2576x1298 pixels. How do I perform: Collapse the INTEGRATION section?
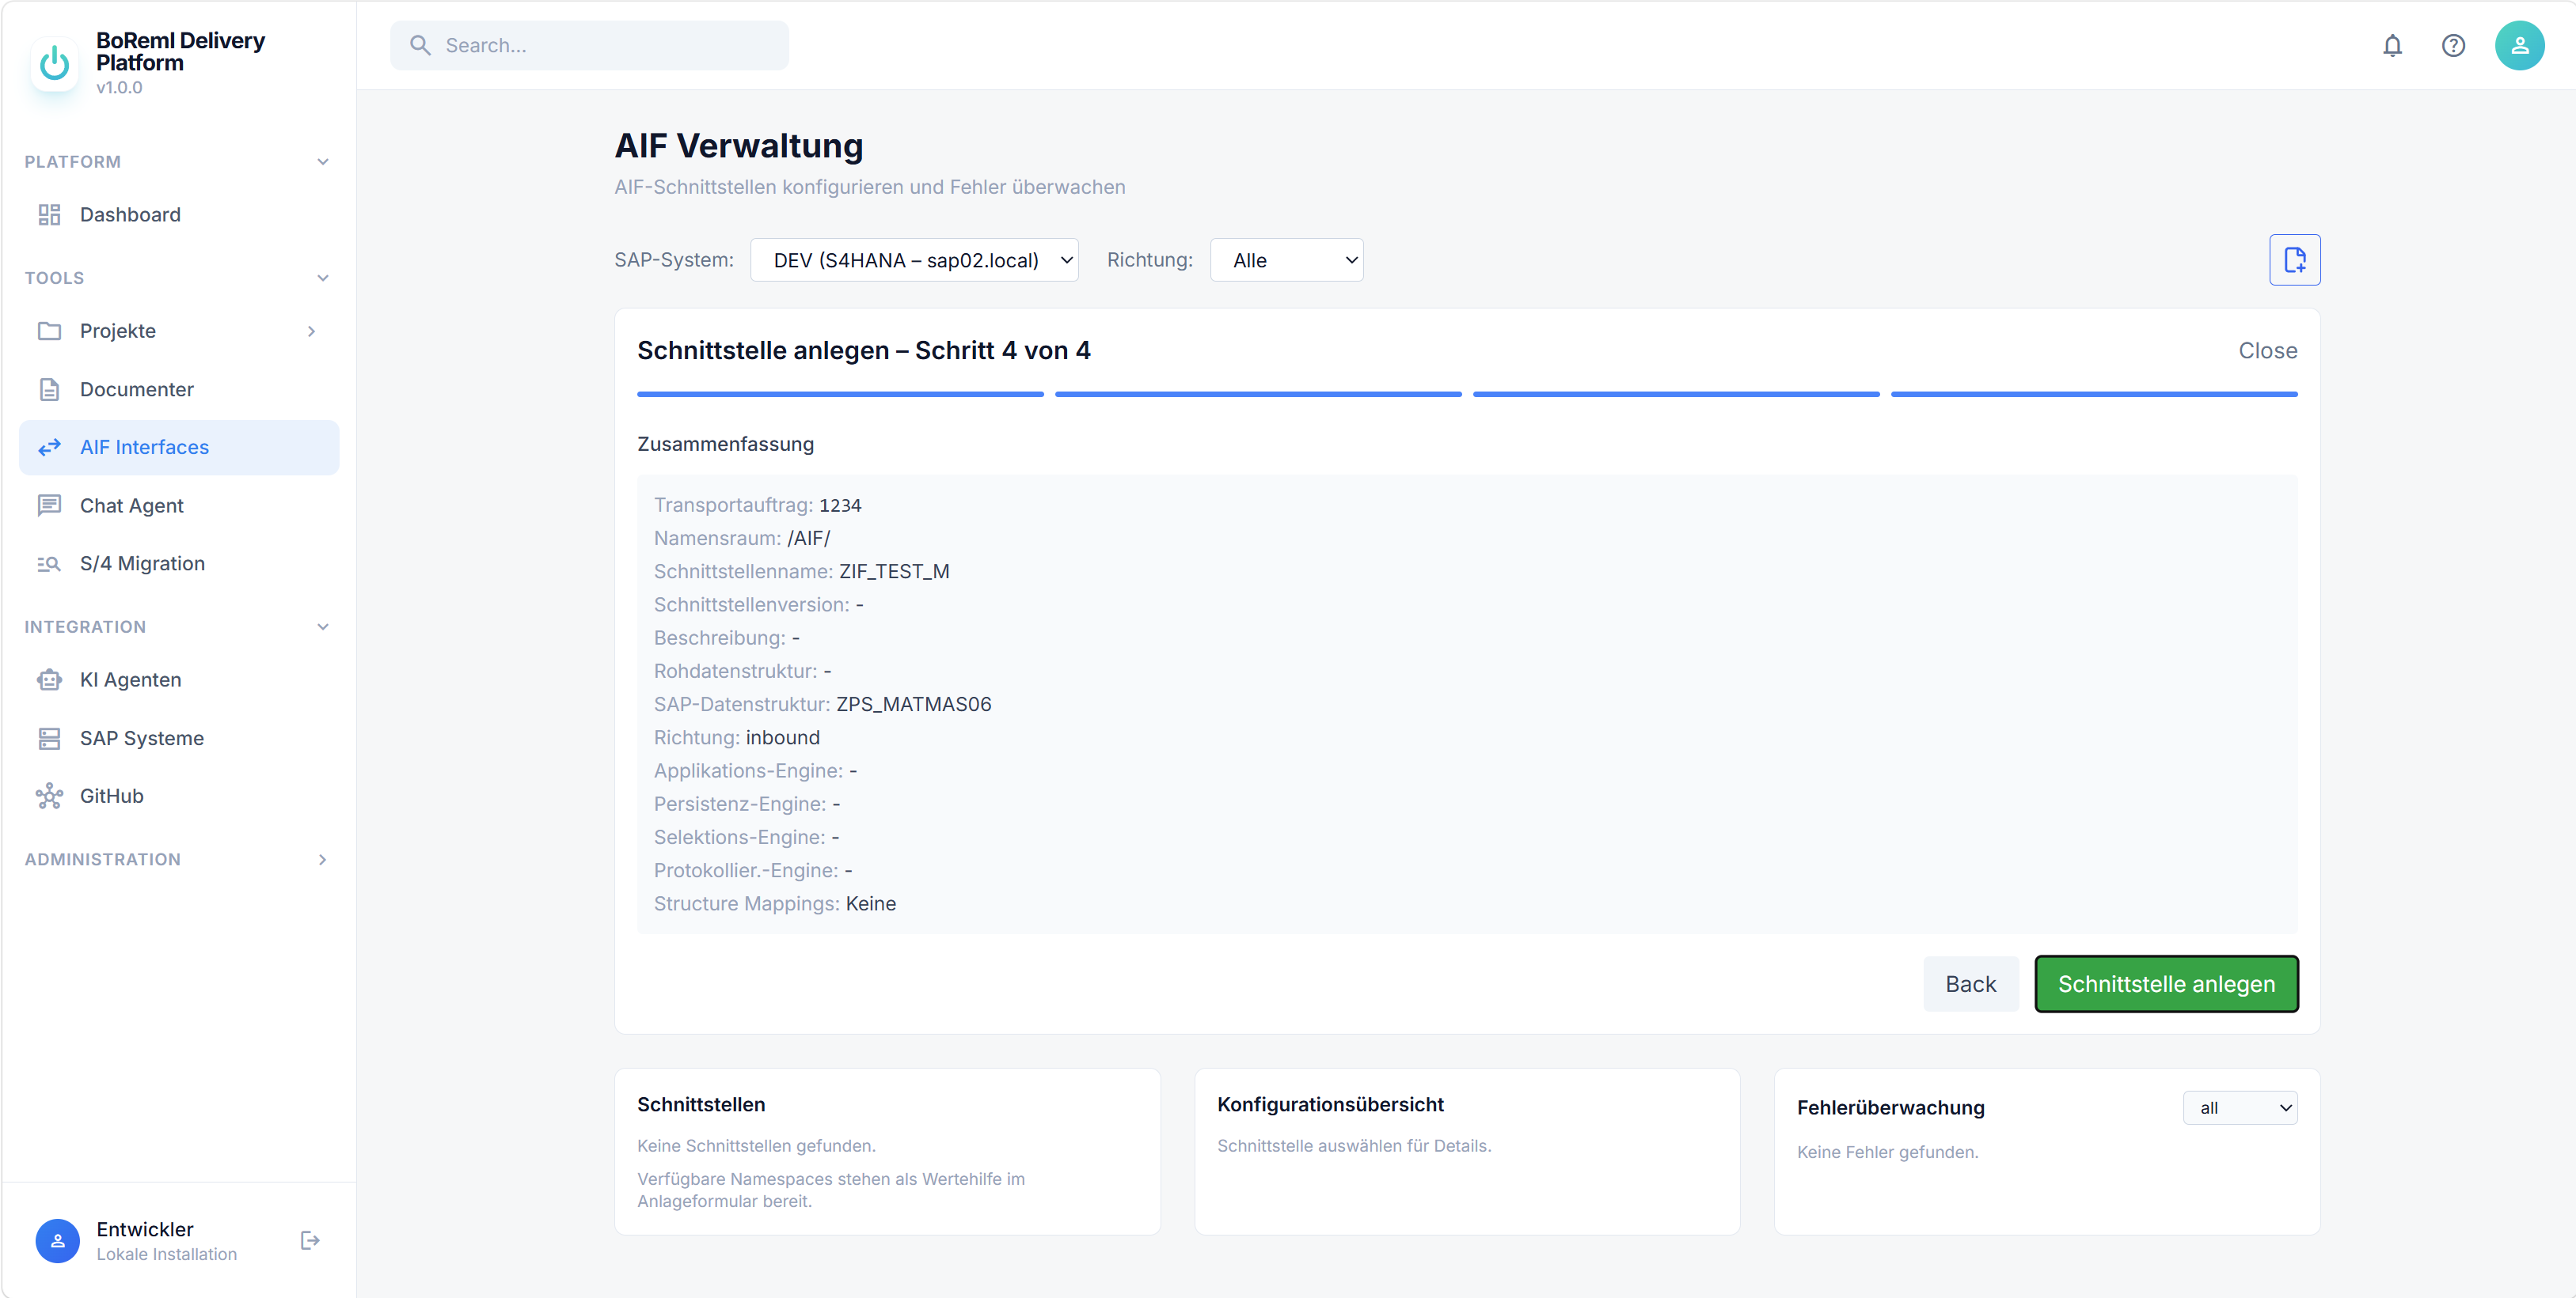[x=322, y=626]
